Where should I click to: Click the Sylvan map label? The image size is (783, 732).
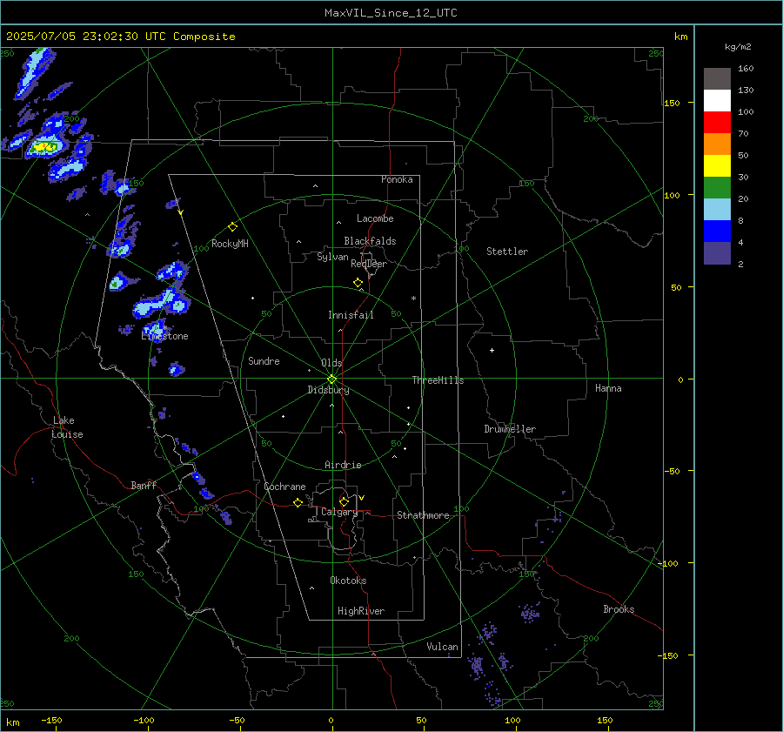click(332, 257)
